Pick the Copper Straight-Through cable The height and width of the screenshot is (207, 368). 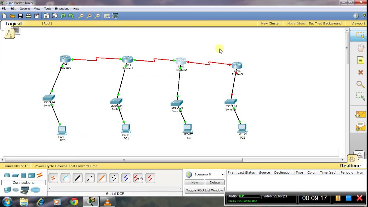pos(77,178)
